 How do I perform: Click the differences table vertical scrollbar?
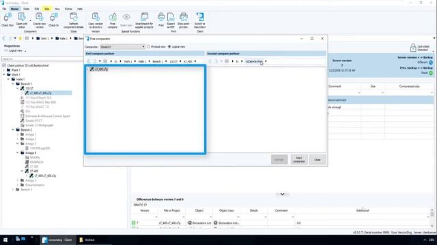[432, 218]
